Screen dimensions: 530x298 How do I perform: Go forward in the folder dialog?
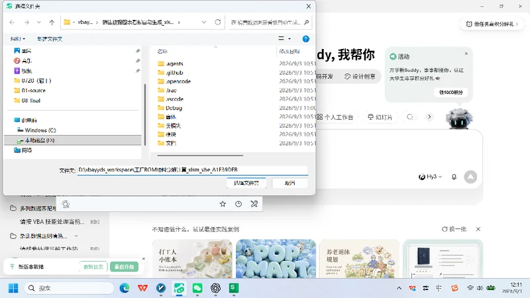click(26, 23)
